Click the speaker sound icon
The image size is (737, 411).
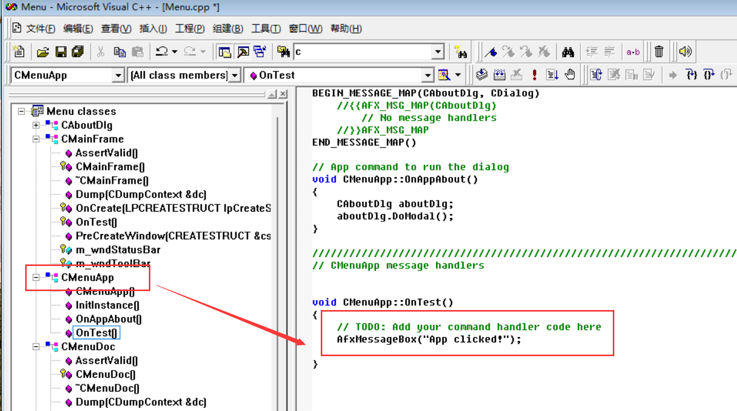point(685,52)
